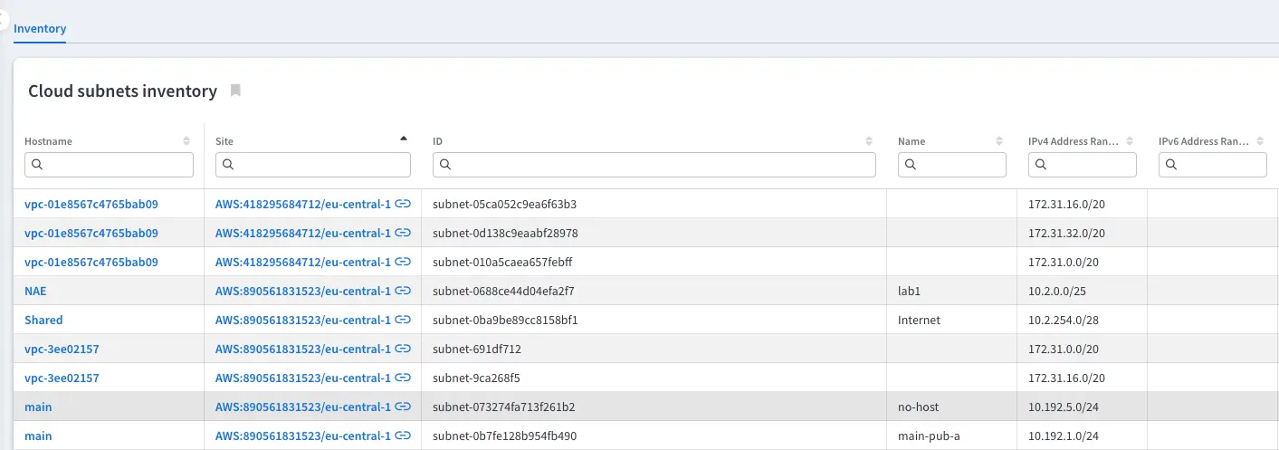
Task: Switch to the Inventory tab
Action: [x=40, y=28]
